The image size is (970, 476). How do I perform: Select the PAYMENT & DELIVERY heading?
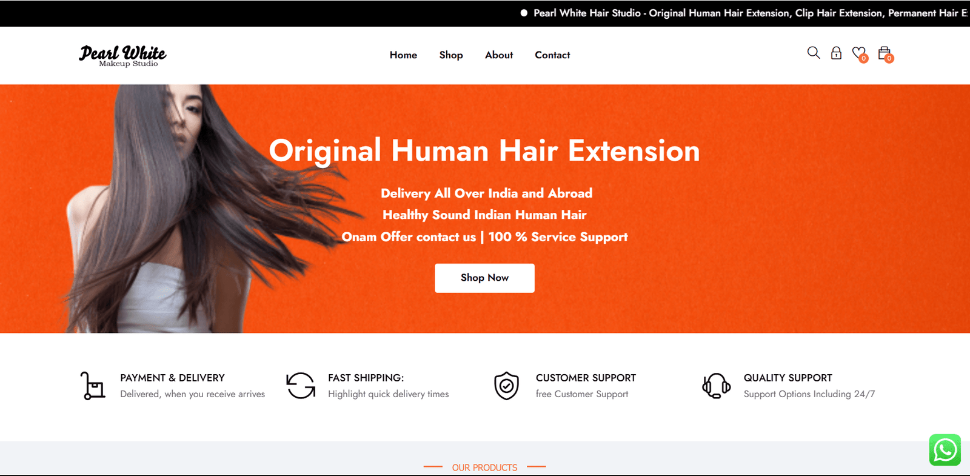172,378
